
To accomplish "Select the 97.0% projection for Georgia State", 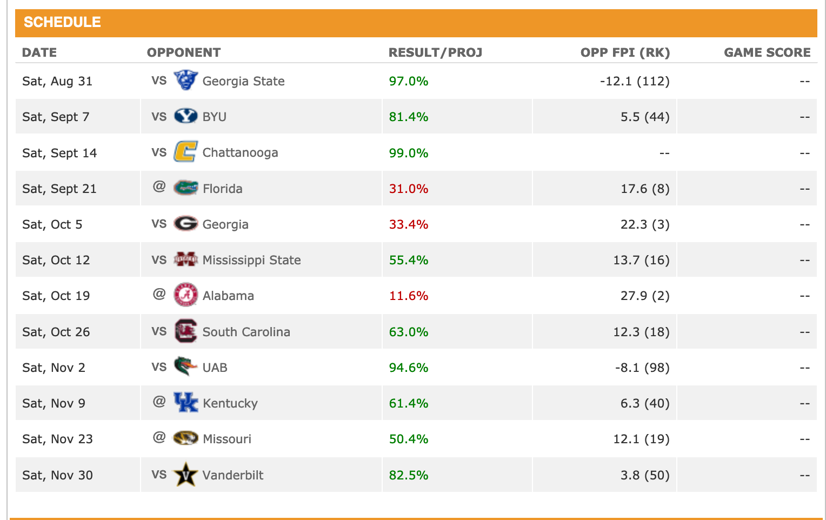I will pos(408,81).
